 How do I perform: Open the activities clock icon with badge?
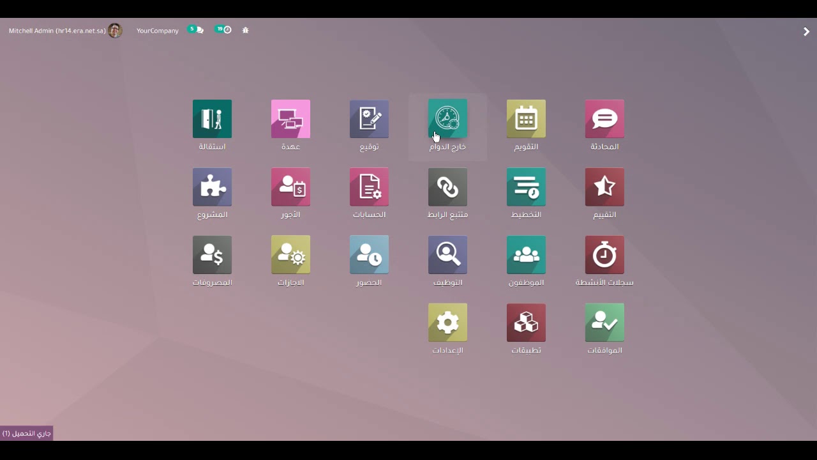[223, 30]
